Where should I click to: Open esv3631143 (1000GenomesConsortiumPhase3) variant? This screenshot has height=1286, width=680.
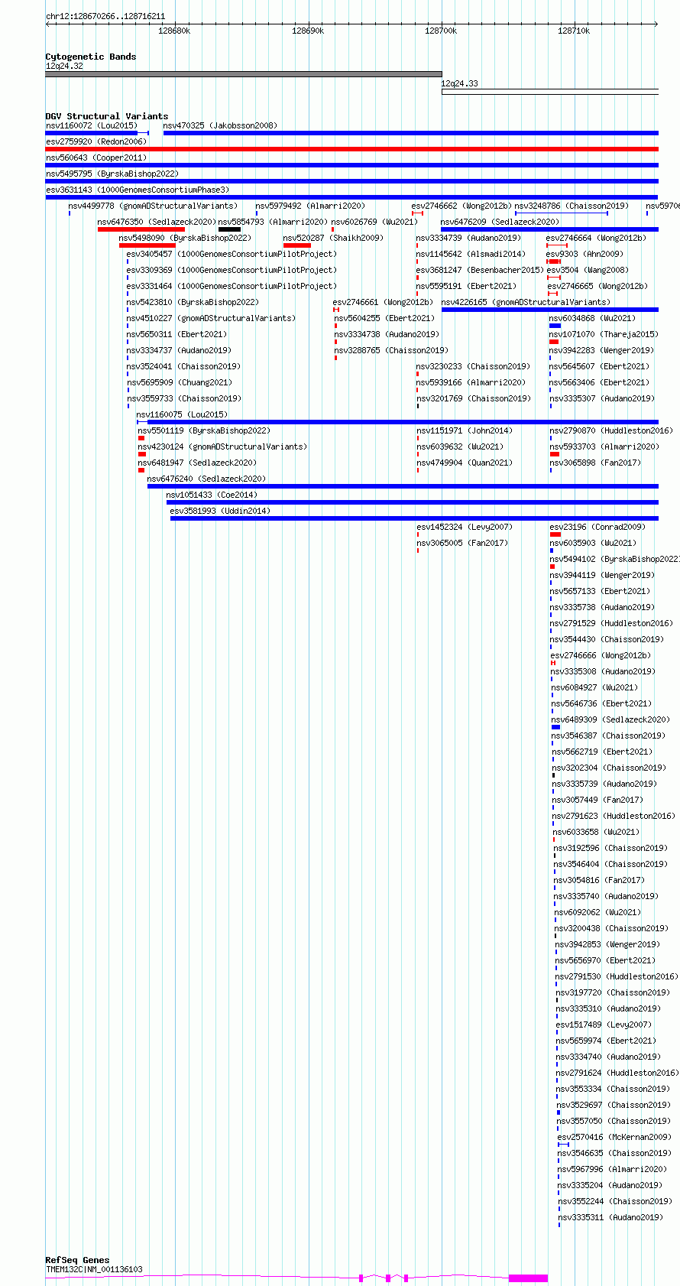coord(138,190)
